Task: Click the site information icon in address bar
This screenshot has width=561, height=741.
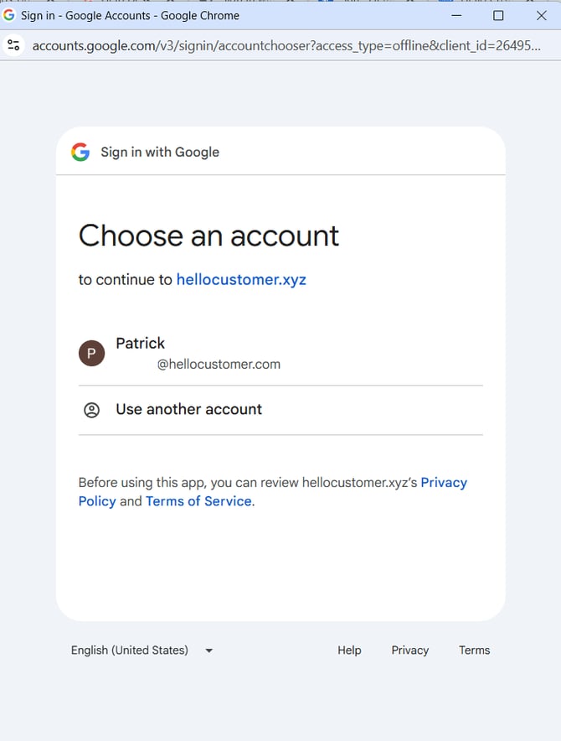Action: click(x=13, y=45)
